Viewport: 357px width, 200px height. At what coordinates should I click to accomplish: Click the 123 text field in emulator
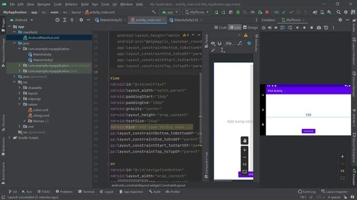[308, 115]
